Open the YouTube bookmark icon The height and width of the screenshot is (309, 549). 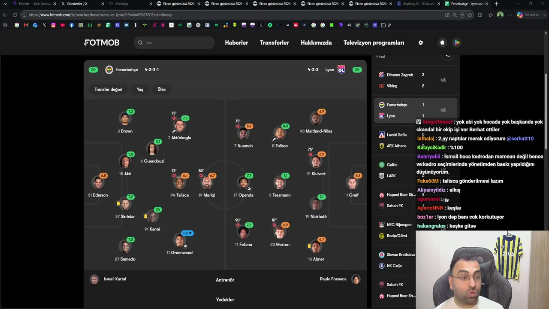[63, 25]
